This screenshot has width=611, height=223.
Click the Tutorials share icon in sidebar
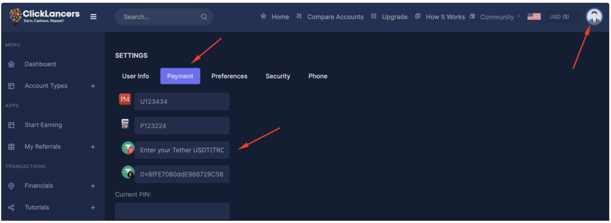[x=11, y=208]
